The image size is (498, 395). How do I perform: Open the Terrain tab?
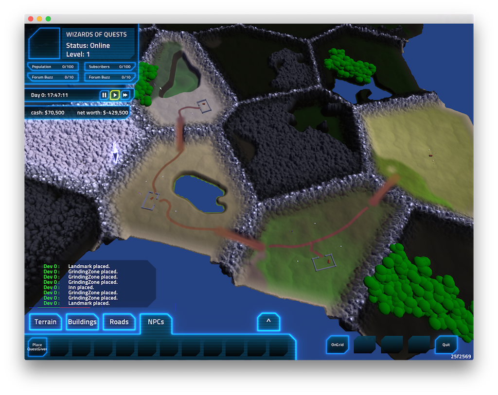click(x=45, y=322)
